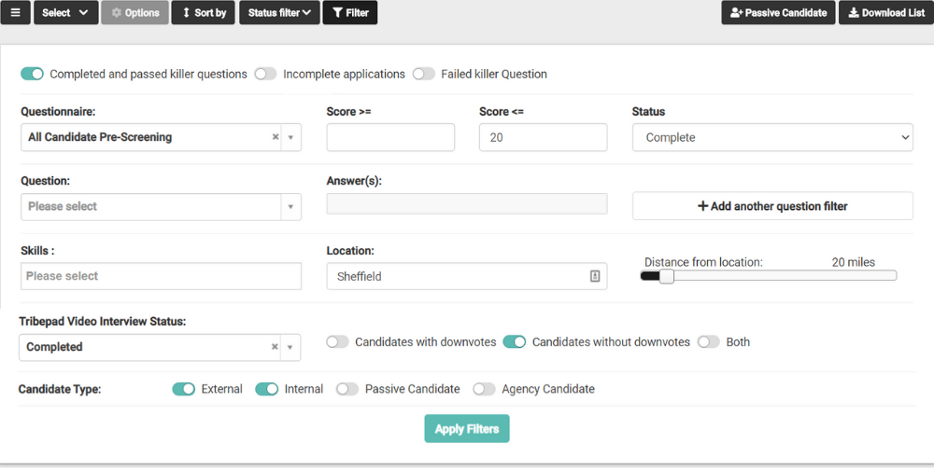The image size is (934, 471).
Task: Click the Distance from location slider handle
Action: (x=666, y=276)
